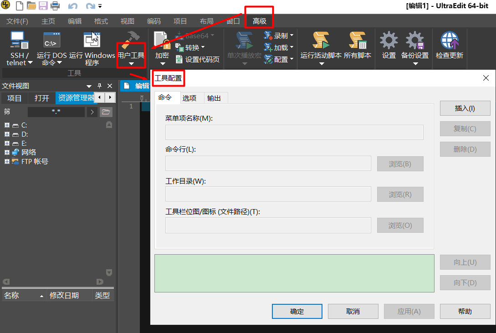The image size is (496, 333).
Task: Confirm tool configuration with 确定
Action: click(297, 311)
